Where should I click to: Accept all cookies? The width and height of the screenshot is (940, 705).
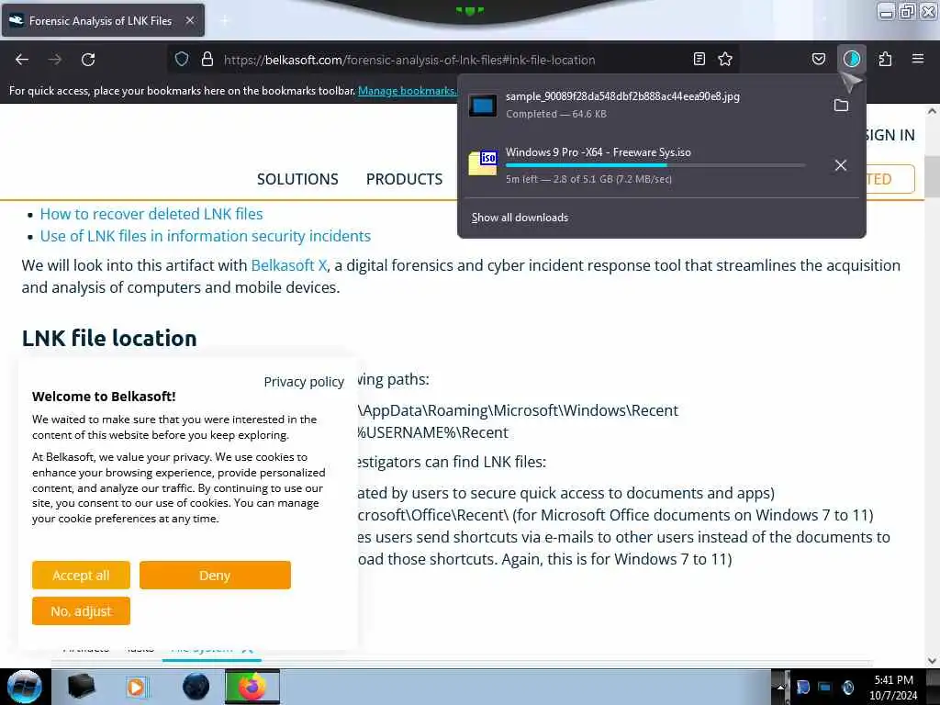[81, 576]
